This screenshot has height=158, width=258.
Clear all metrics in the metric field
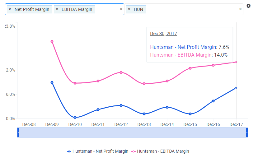121,9
